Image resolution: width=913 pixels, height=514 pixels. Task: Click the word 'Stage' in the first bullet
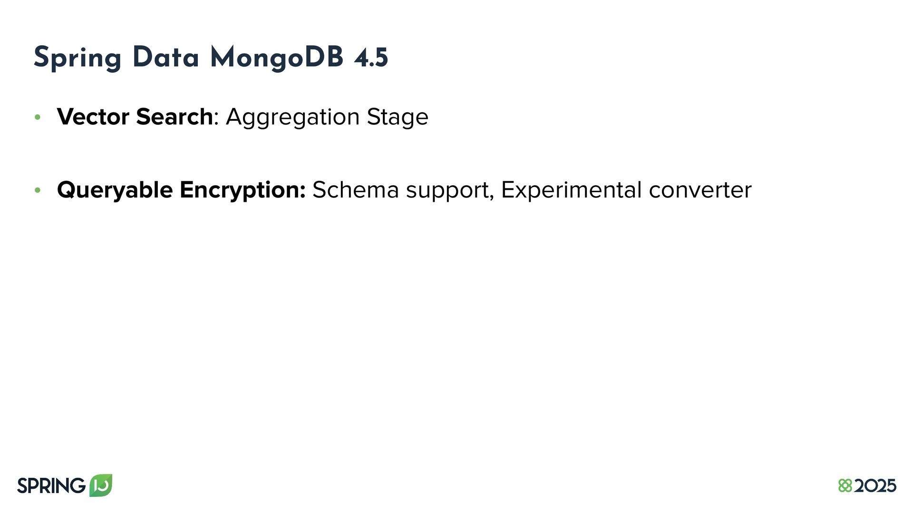(x=398, y=118)
